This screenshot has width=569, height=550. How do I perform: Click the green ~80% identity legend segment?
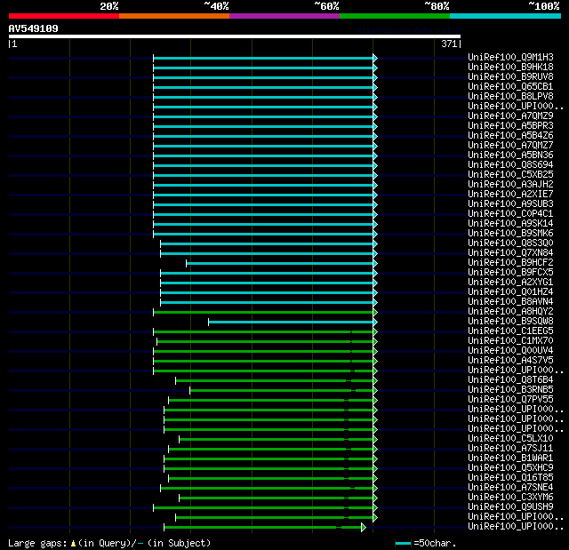coord(395,16)
